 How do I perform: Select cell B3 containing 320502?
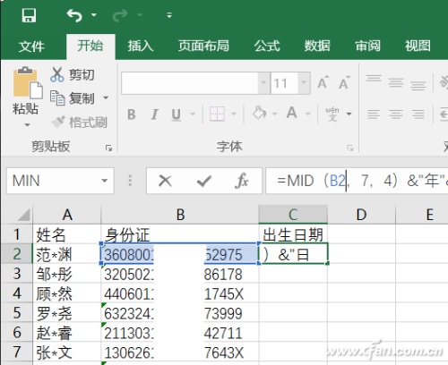[180, 274]
